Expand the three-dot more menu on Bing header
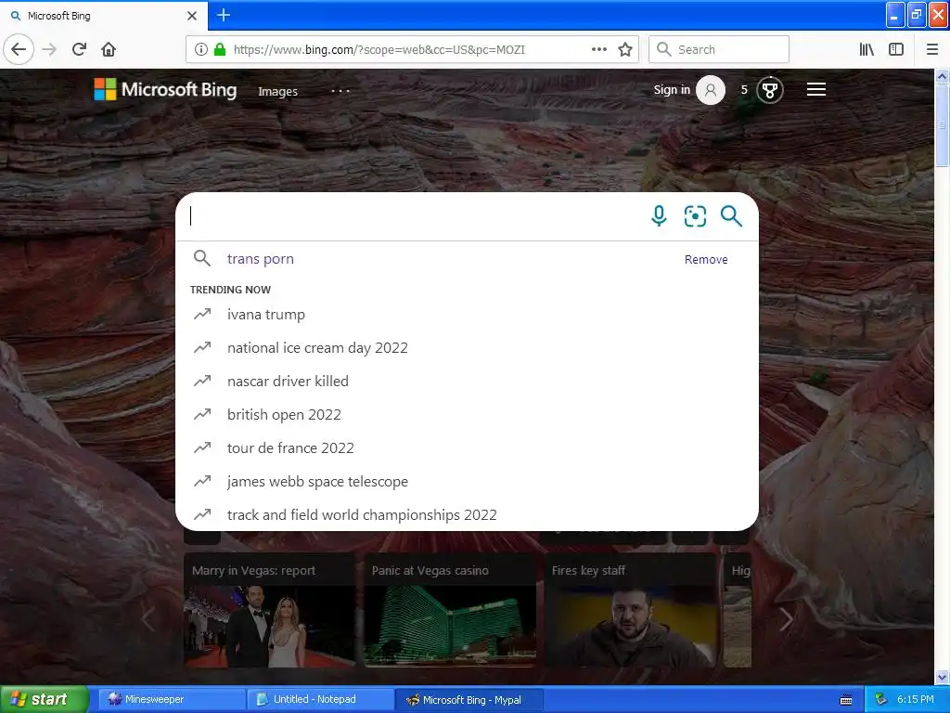The image size is (950, 713). 340,91
